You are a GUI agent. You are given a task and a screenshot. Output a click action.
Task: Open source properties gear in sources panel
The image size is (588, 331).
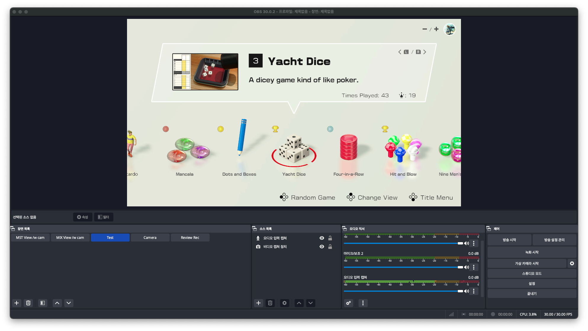(x=285, y=303)
